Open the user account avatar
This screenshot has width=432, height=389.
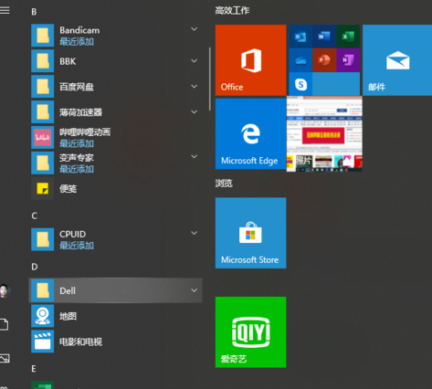(x=4, y=291)
